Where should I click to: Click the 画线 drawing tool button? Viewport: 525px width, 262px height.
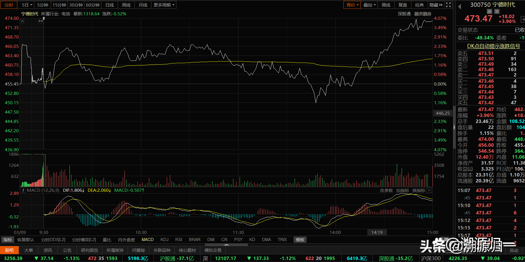[x=386, y=5]
